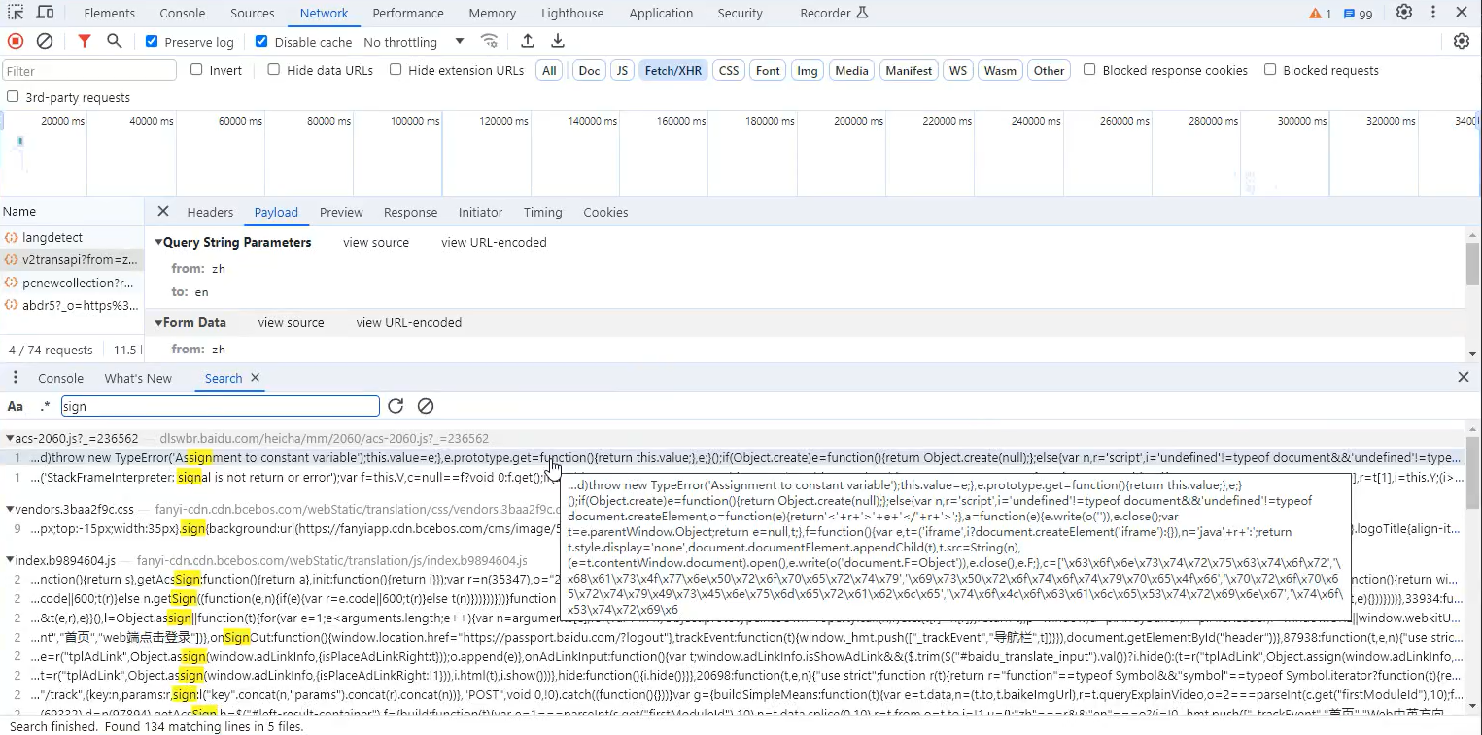
Task: Toggle the device toolbar icon
Action: coord(45,13)
